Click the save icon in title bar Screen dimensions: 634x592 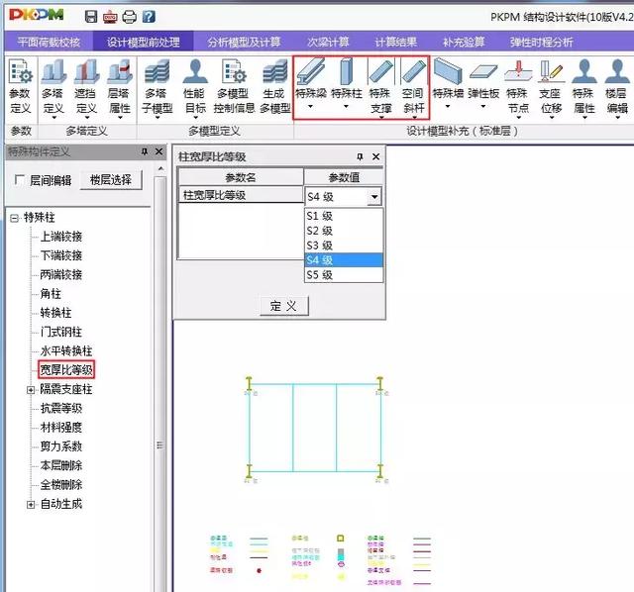[x=91, y=17]
